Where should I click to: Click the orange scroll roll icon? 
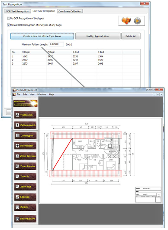126,21
